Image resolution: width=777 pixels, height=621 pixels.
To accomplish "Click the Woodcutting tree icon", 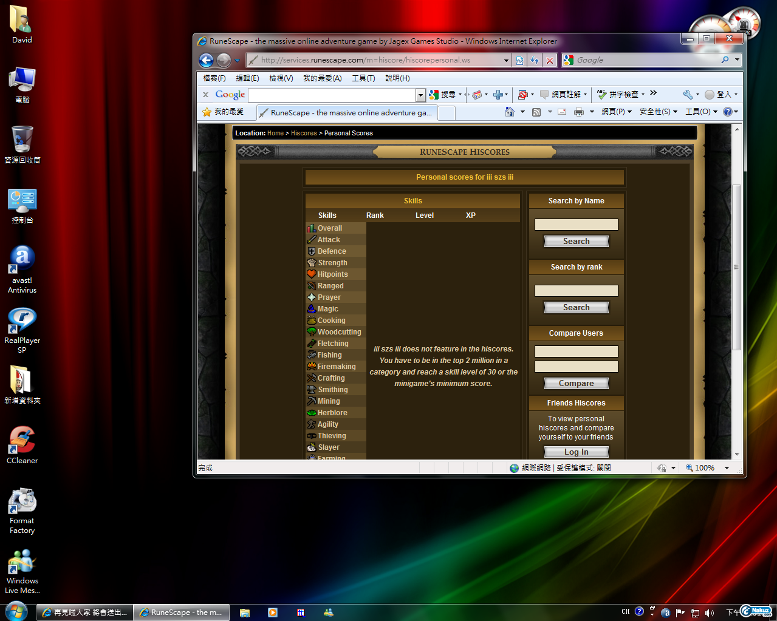I will click(x=311, y=332).
